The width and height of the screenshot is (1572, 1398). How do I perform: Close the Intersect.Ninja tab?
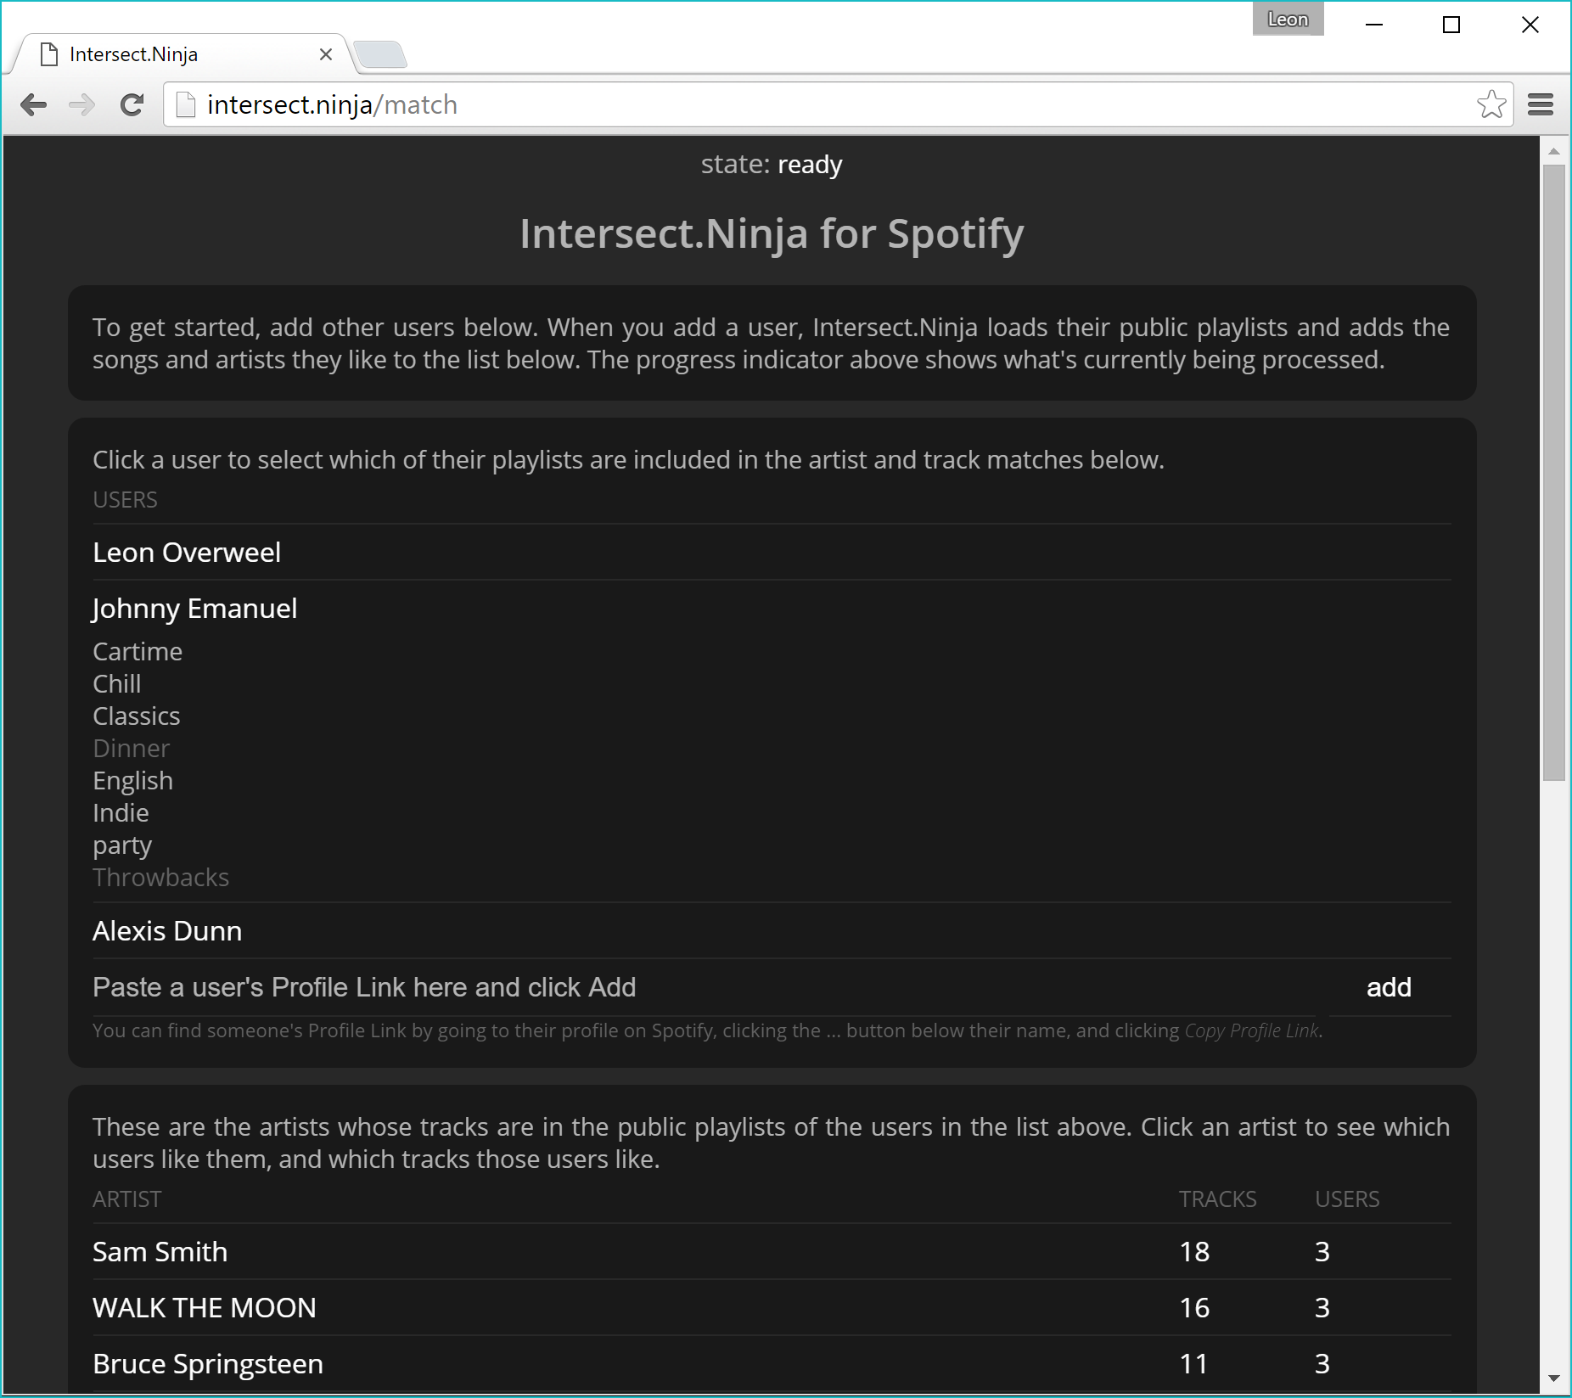326,54
